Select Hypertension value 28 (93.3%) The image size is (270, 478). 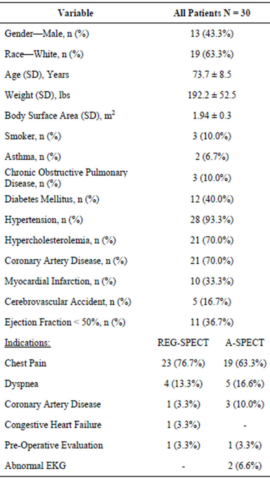click(x=211, y=220)
